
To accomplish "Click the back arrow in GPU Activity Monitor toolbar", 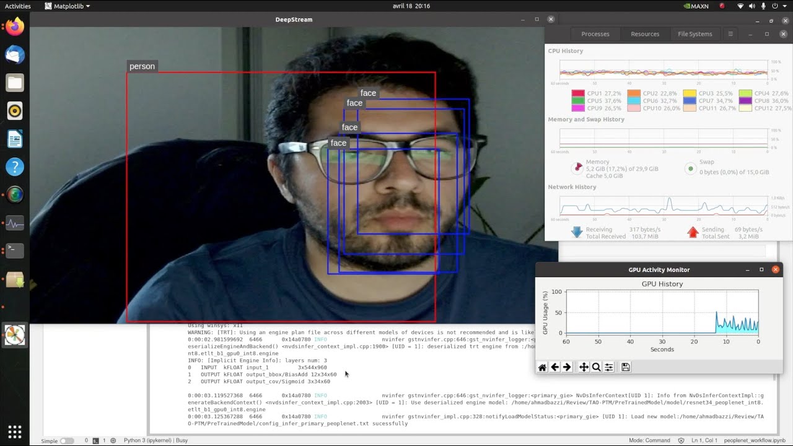I will point(555,367).
